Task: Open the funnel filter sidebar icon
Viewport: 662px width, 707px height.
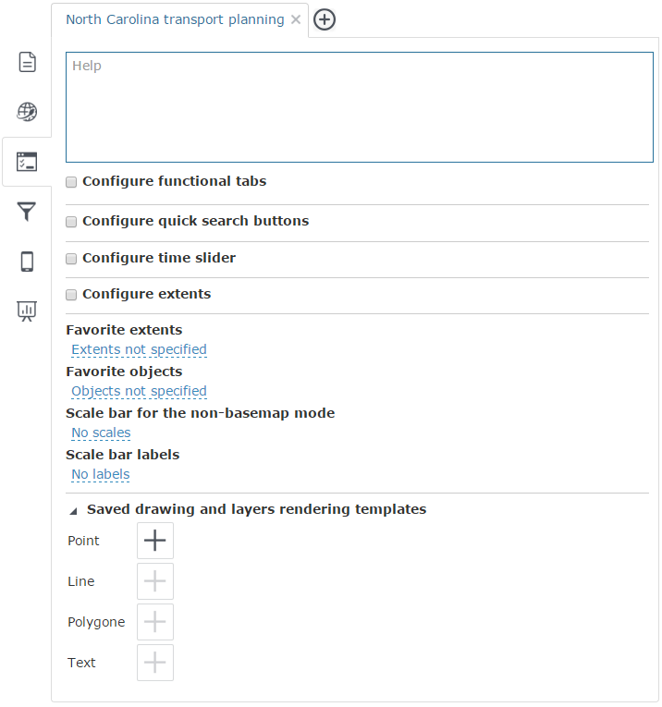Action: tap(27, 213)
